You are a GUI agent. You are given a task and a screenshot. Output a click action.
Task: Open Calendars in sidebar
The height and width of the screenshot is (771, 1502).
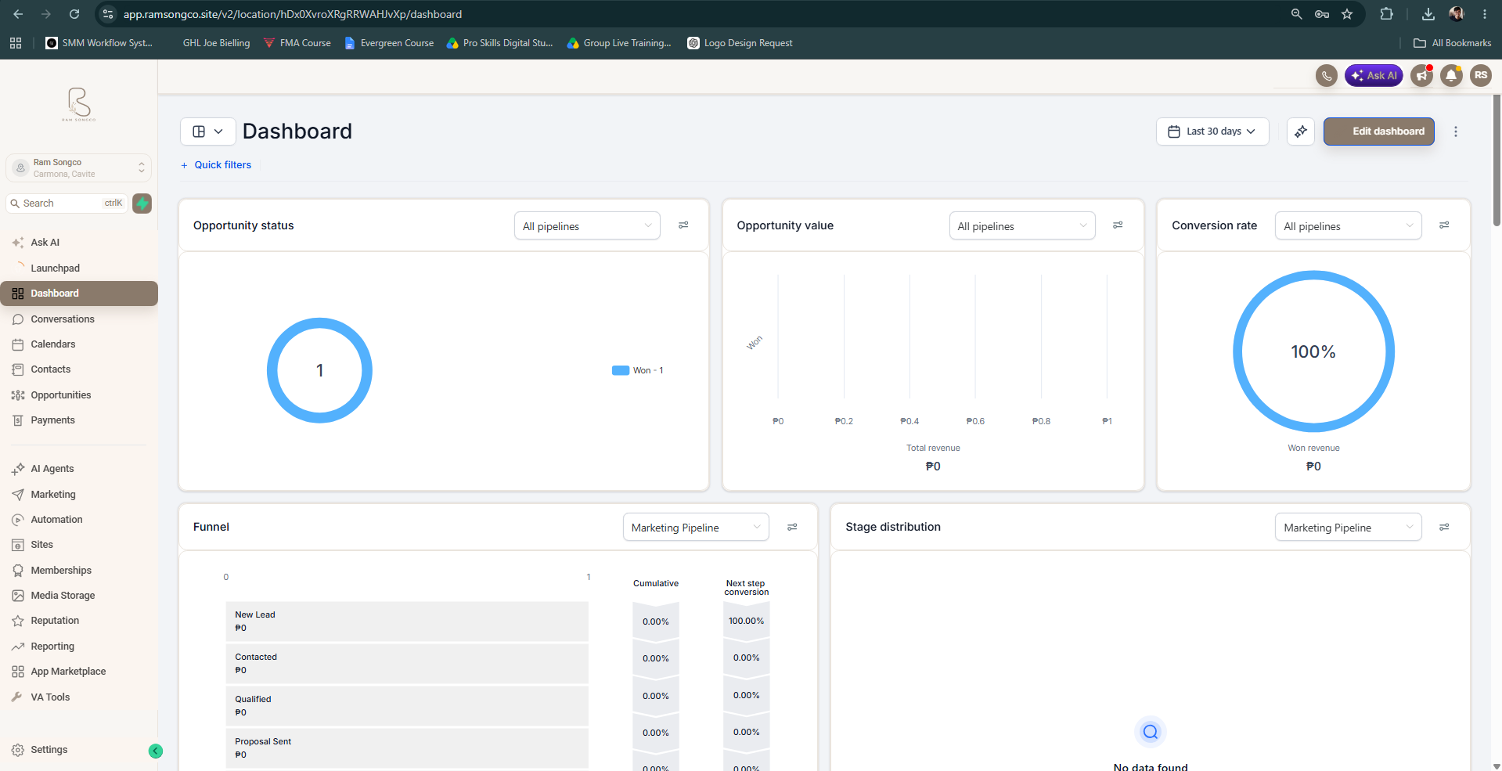pyautogui.click(x=78, y=344)
